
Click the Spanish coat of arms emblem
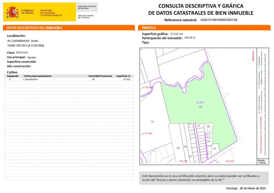(12, 12)
